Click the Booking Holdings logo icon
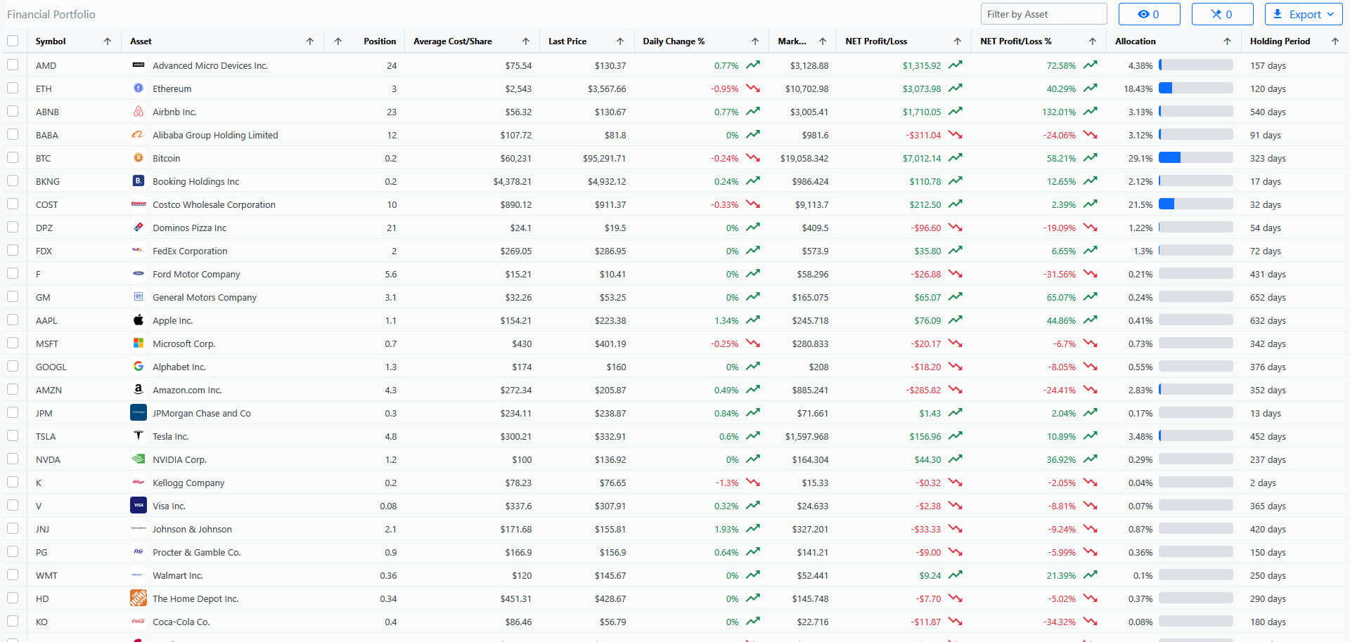The image size is (1350, 642). pos(139,181)
